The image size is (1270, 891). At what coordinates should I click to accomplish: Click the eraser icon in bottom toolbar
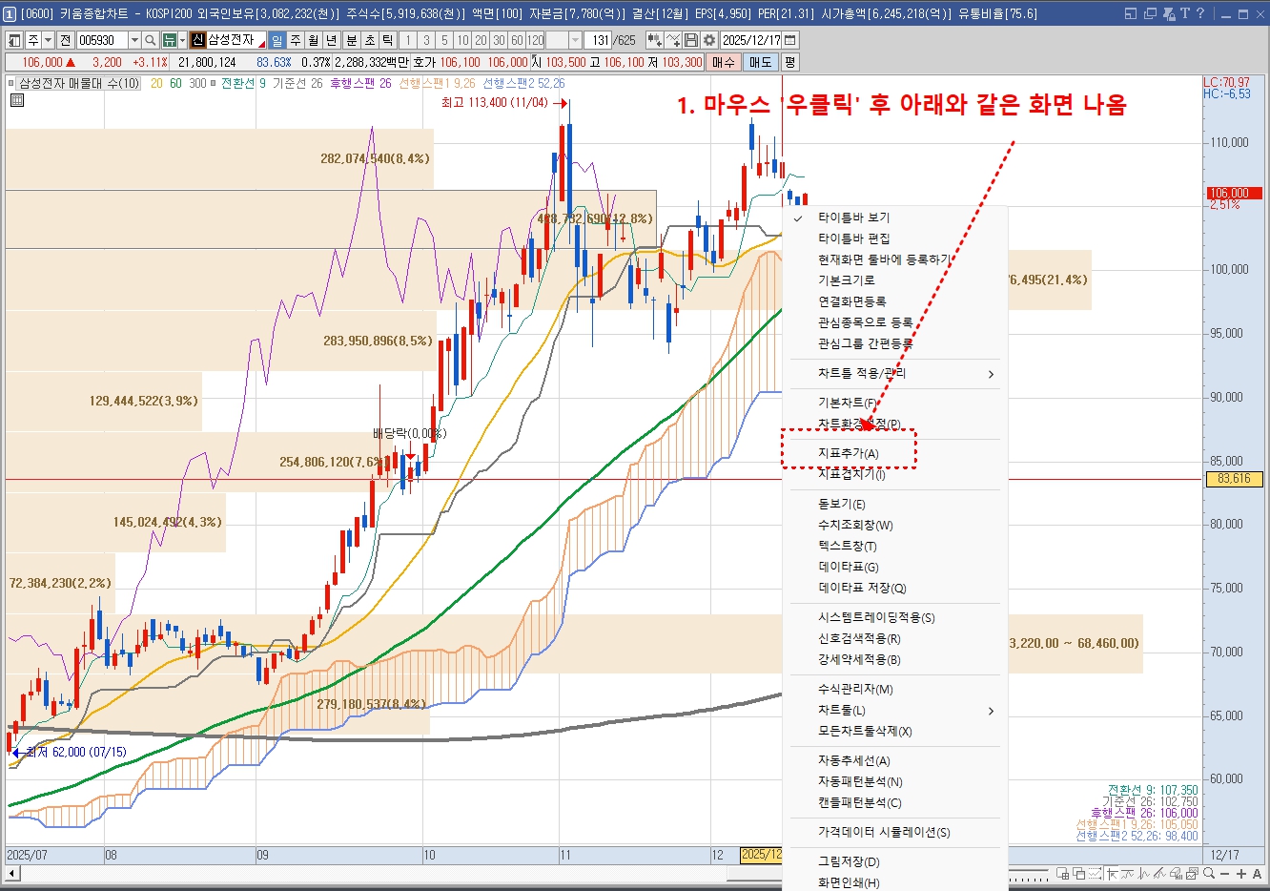tap(1177, 873)
